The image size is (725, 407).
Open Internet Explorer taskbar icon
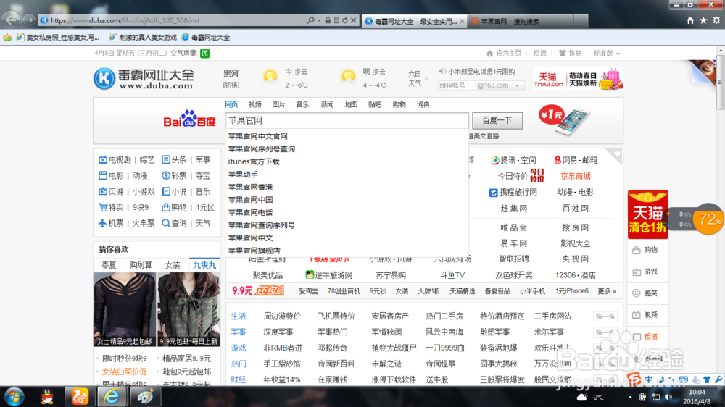pos(112,397)
